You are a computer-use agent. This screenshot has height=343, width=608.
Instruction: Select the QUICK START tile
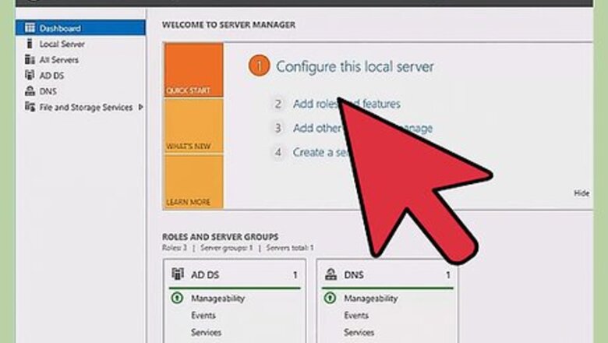(x=193, y=69)
